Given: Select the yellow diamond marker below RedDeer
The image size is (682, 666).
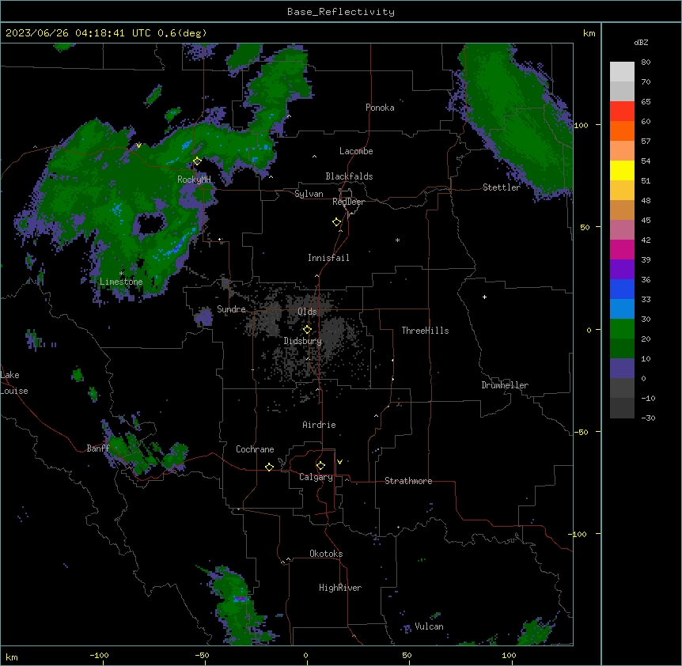Looking at the screenshot, I should (336, 222).
